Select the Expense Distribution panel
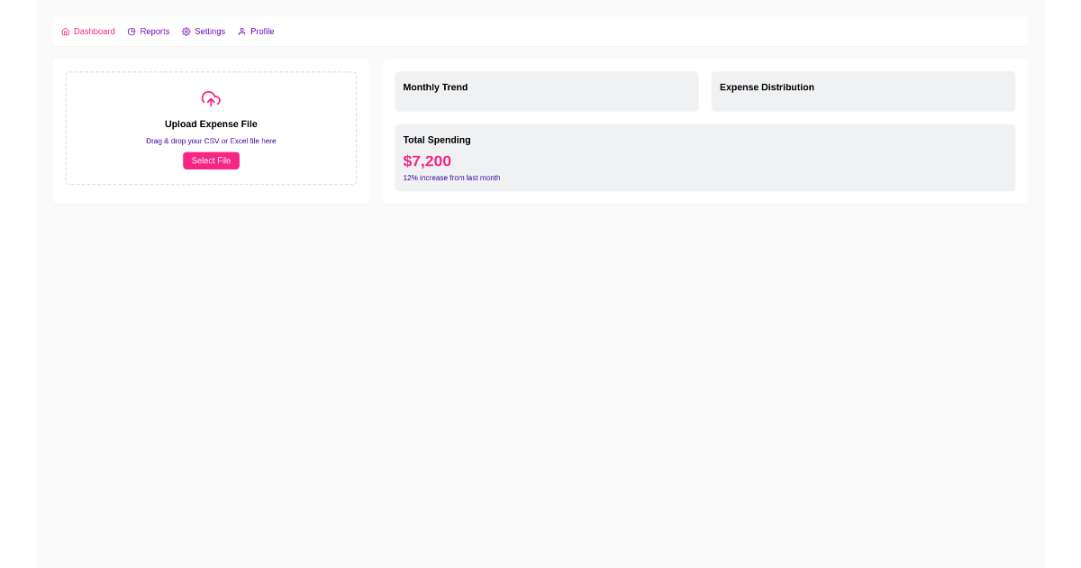 pyautogui.click(x=862, y=91)
